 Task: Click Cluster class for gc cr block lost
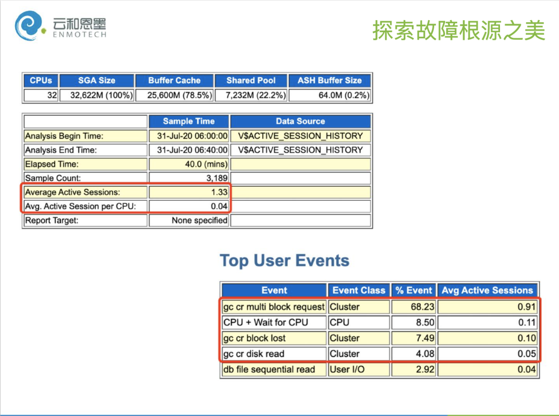tap(359, 338)
